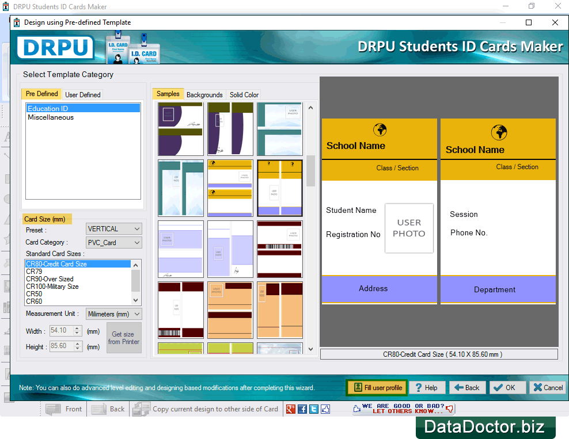Increase Width with stepper up arrow
Image resolution: width=569 pixels, height=439 pixels.
click(x=77, y=328)
